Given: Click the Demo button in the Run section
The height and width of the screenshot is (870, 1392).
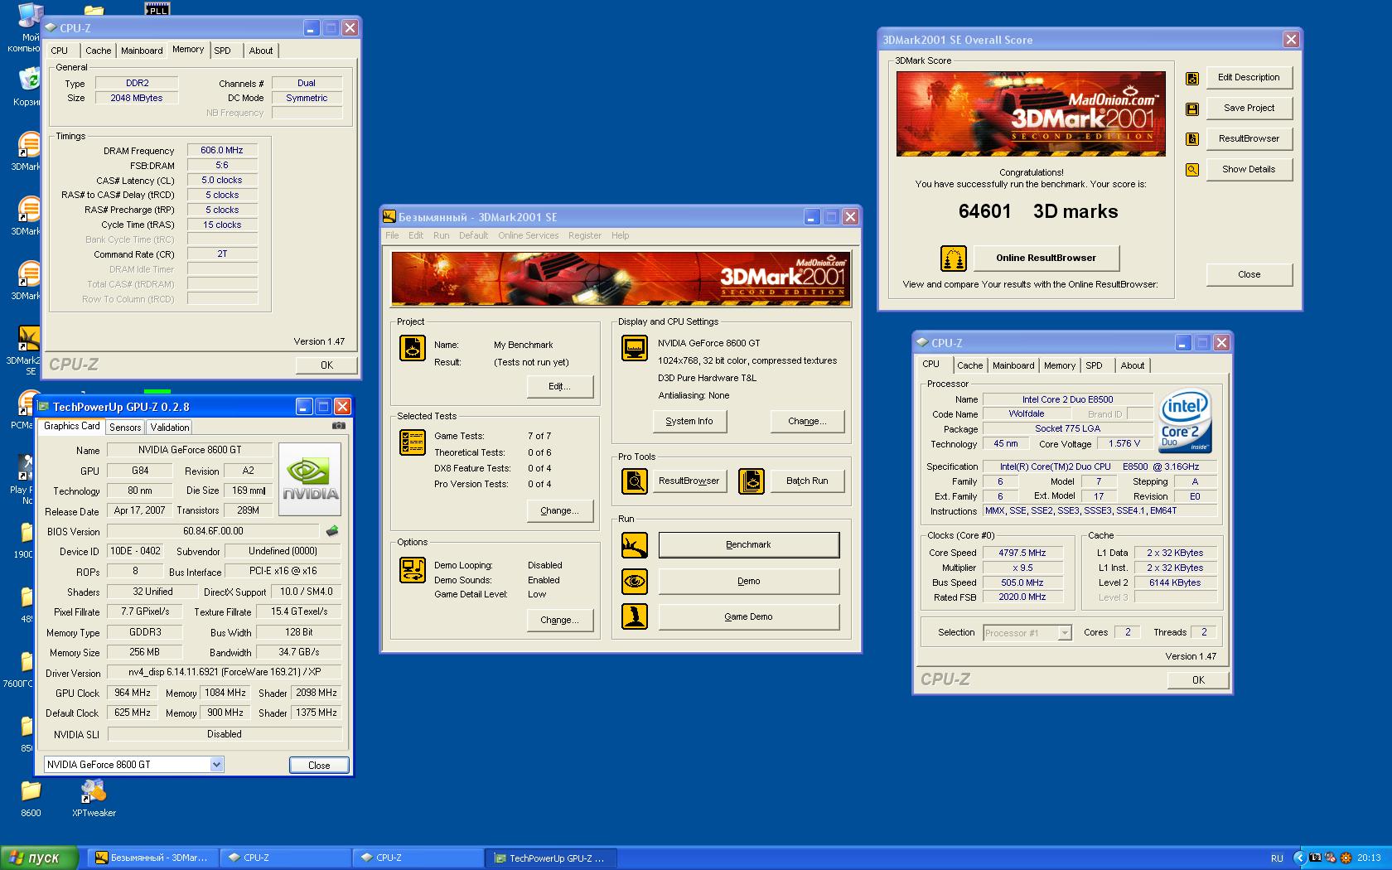Looking at the screenshot, I should point(748,581).
